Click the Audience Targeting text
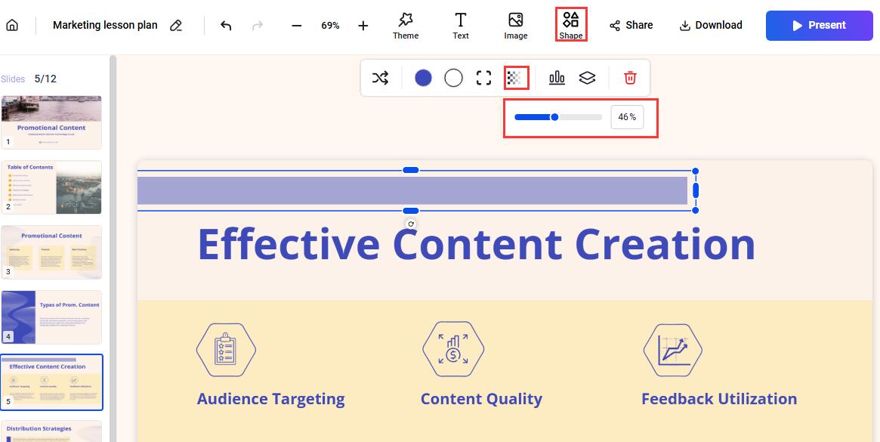 pos(270,399)
